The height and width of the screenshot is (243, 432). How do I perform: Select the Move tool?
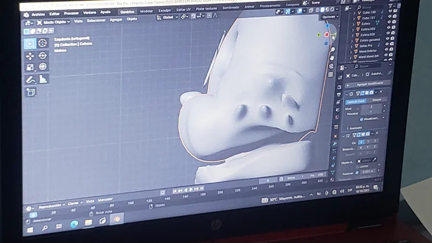(x=30, y=56)
